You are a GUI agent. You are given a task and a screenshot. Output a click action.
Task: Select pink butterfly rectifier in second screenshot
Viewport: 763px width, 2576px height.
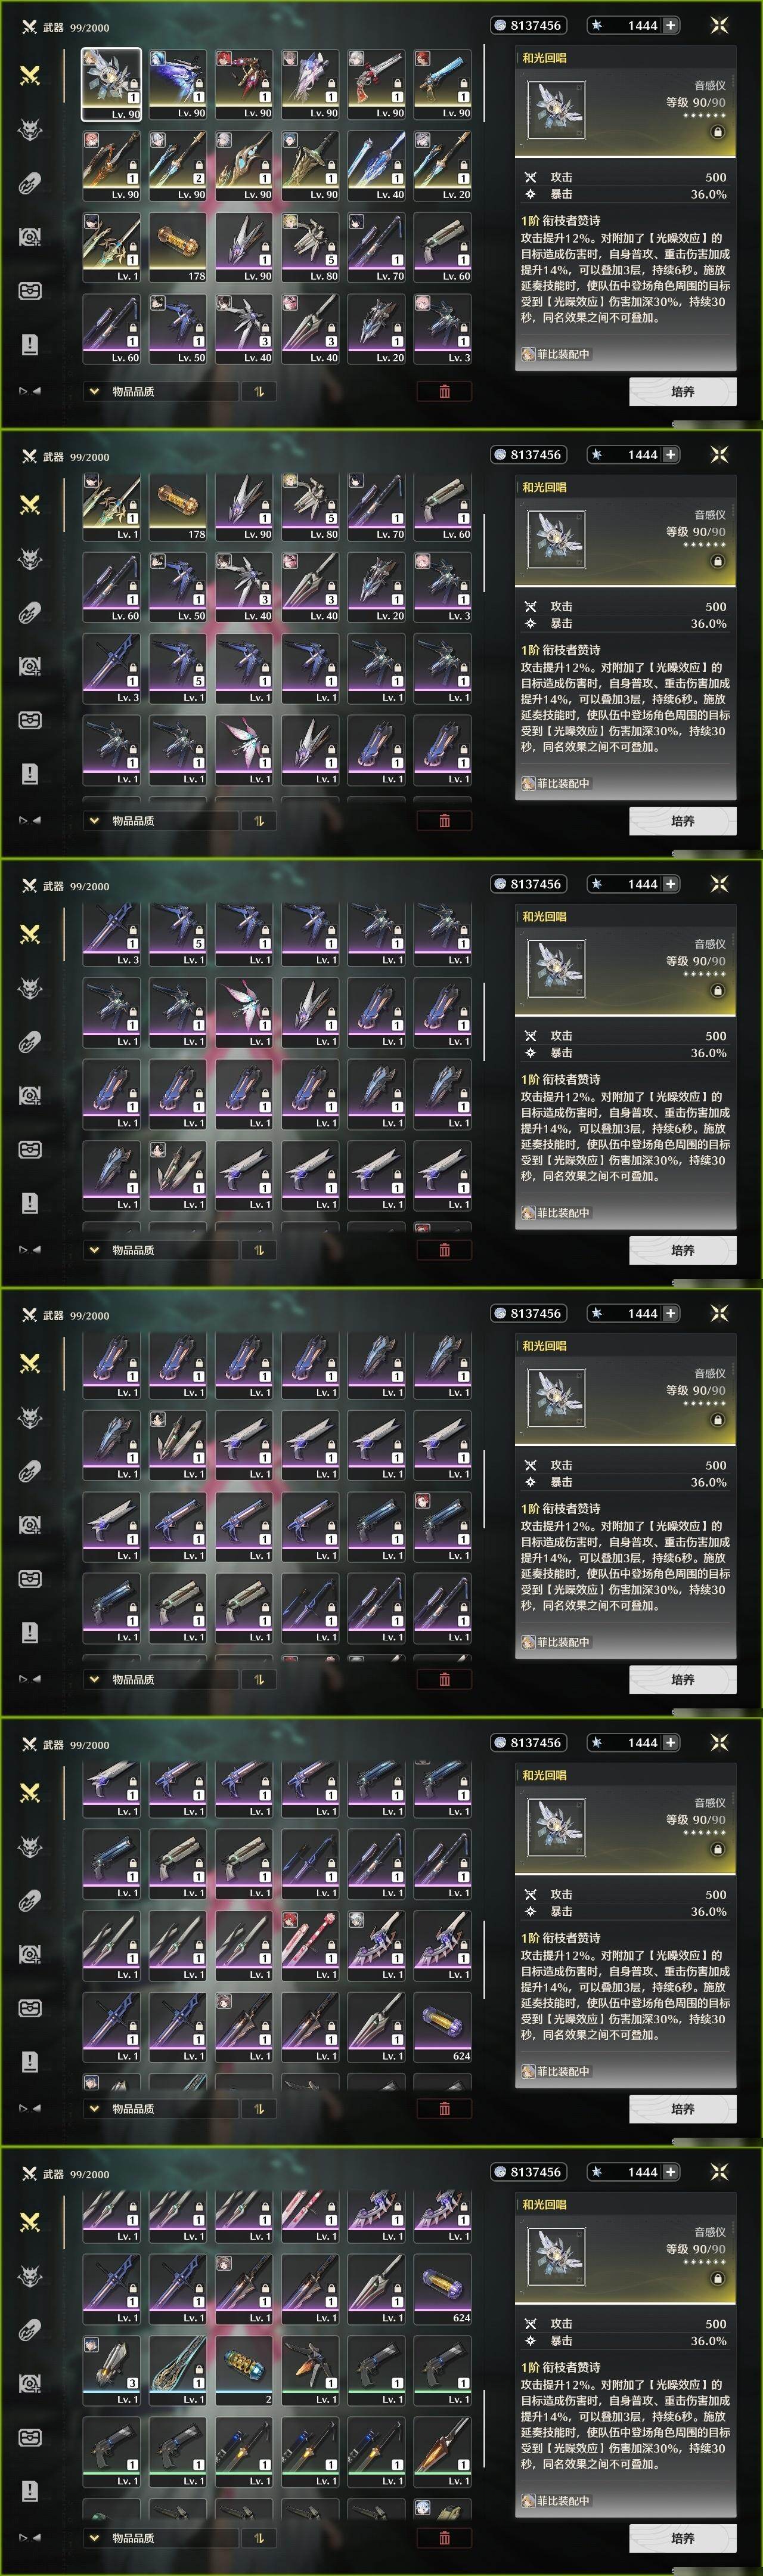[244, 750]
